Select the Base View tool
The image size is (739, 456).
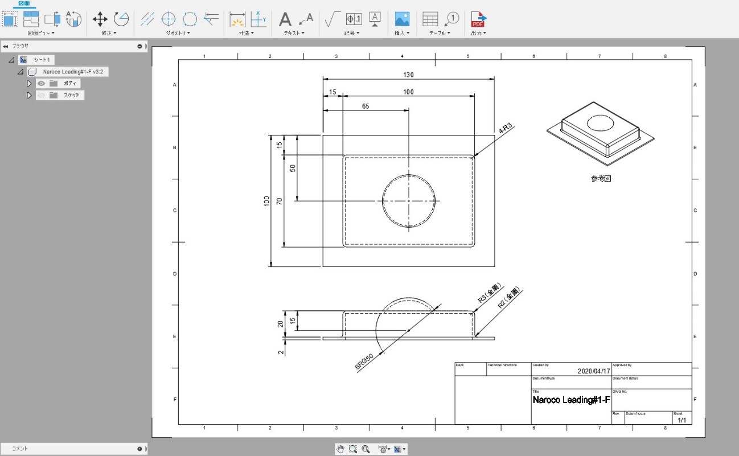10,19
